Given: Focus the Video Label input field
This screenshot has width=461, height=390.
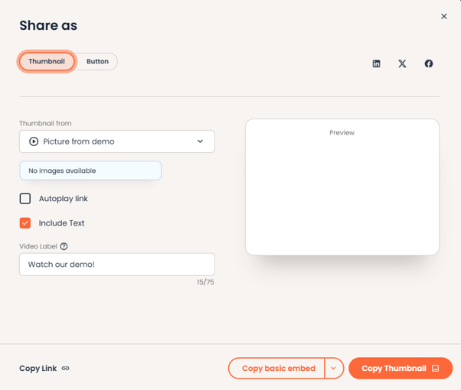Looking at the screenshot, I should click(x=117, y=265).
